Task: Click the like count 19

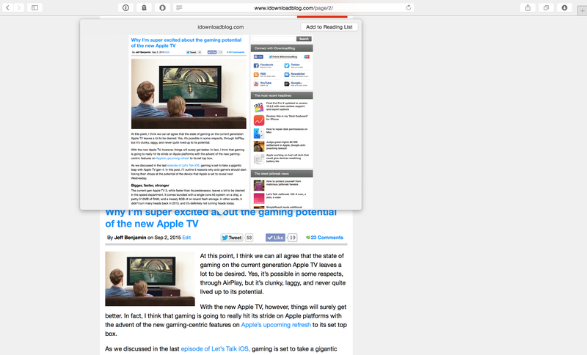Action: [292, 238]
